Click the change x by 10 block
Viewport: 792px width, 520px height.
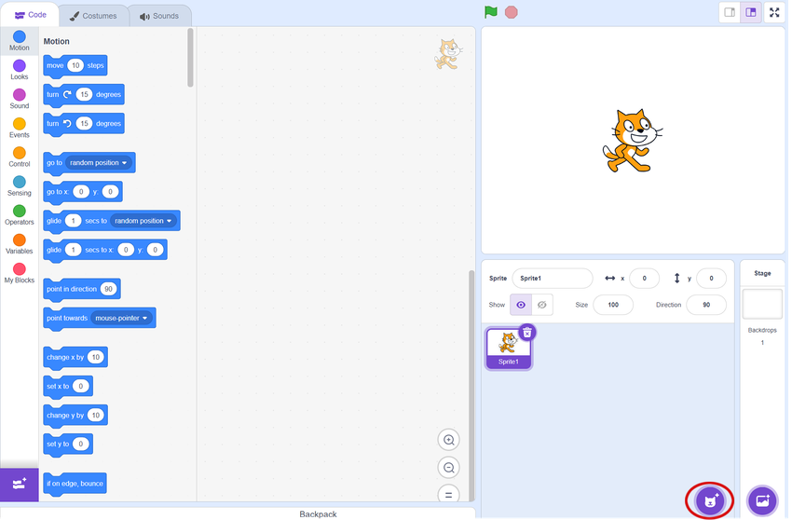[75, 358]
